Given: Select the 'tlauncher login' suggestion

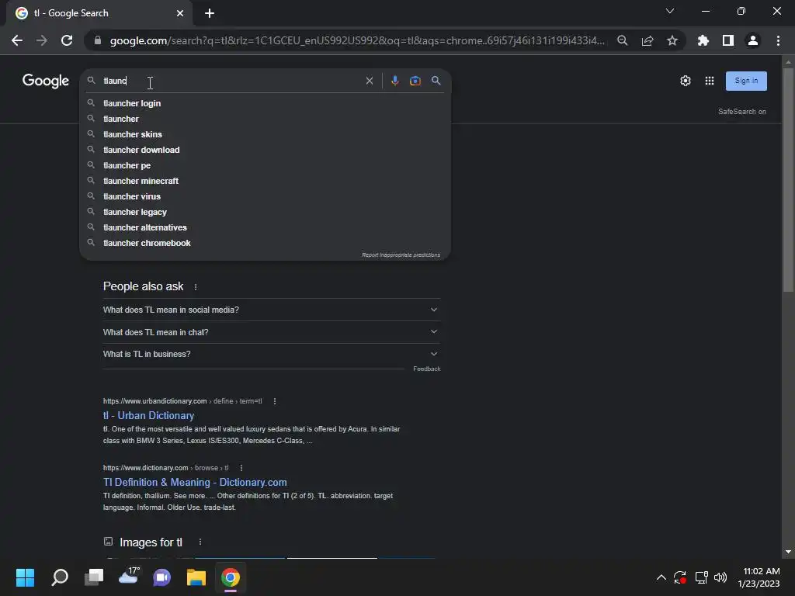Looking at the screenshot, I should point(266,103).
